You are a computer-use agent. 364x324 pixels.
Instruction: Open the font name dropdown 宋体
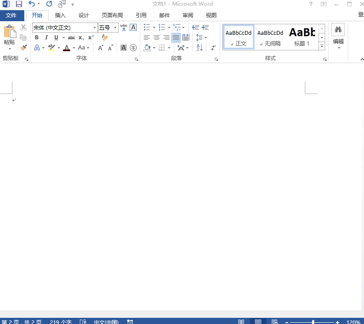coord(94,27)
